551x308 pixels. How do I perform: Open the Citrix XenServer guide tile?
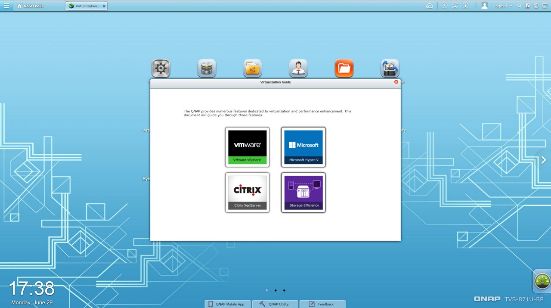248,193
